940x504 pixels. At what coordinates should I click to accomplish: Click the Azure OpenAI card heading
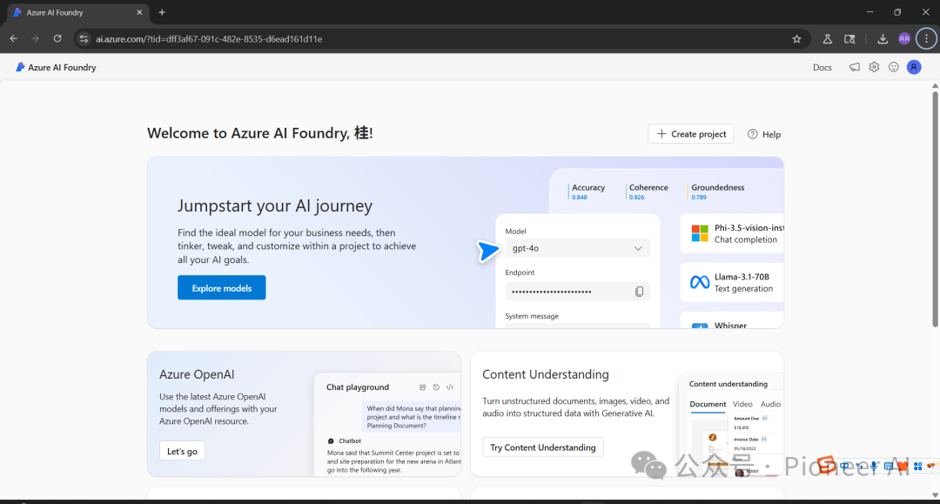tap(197, 374)
